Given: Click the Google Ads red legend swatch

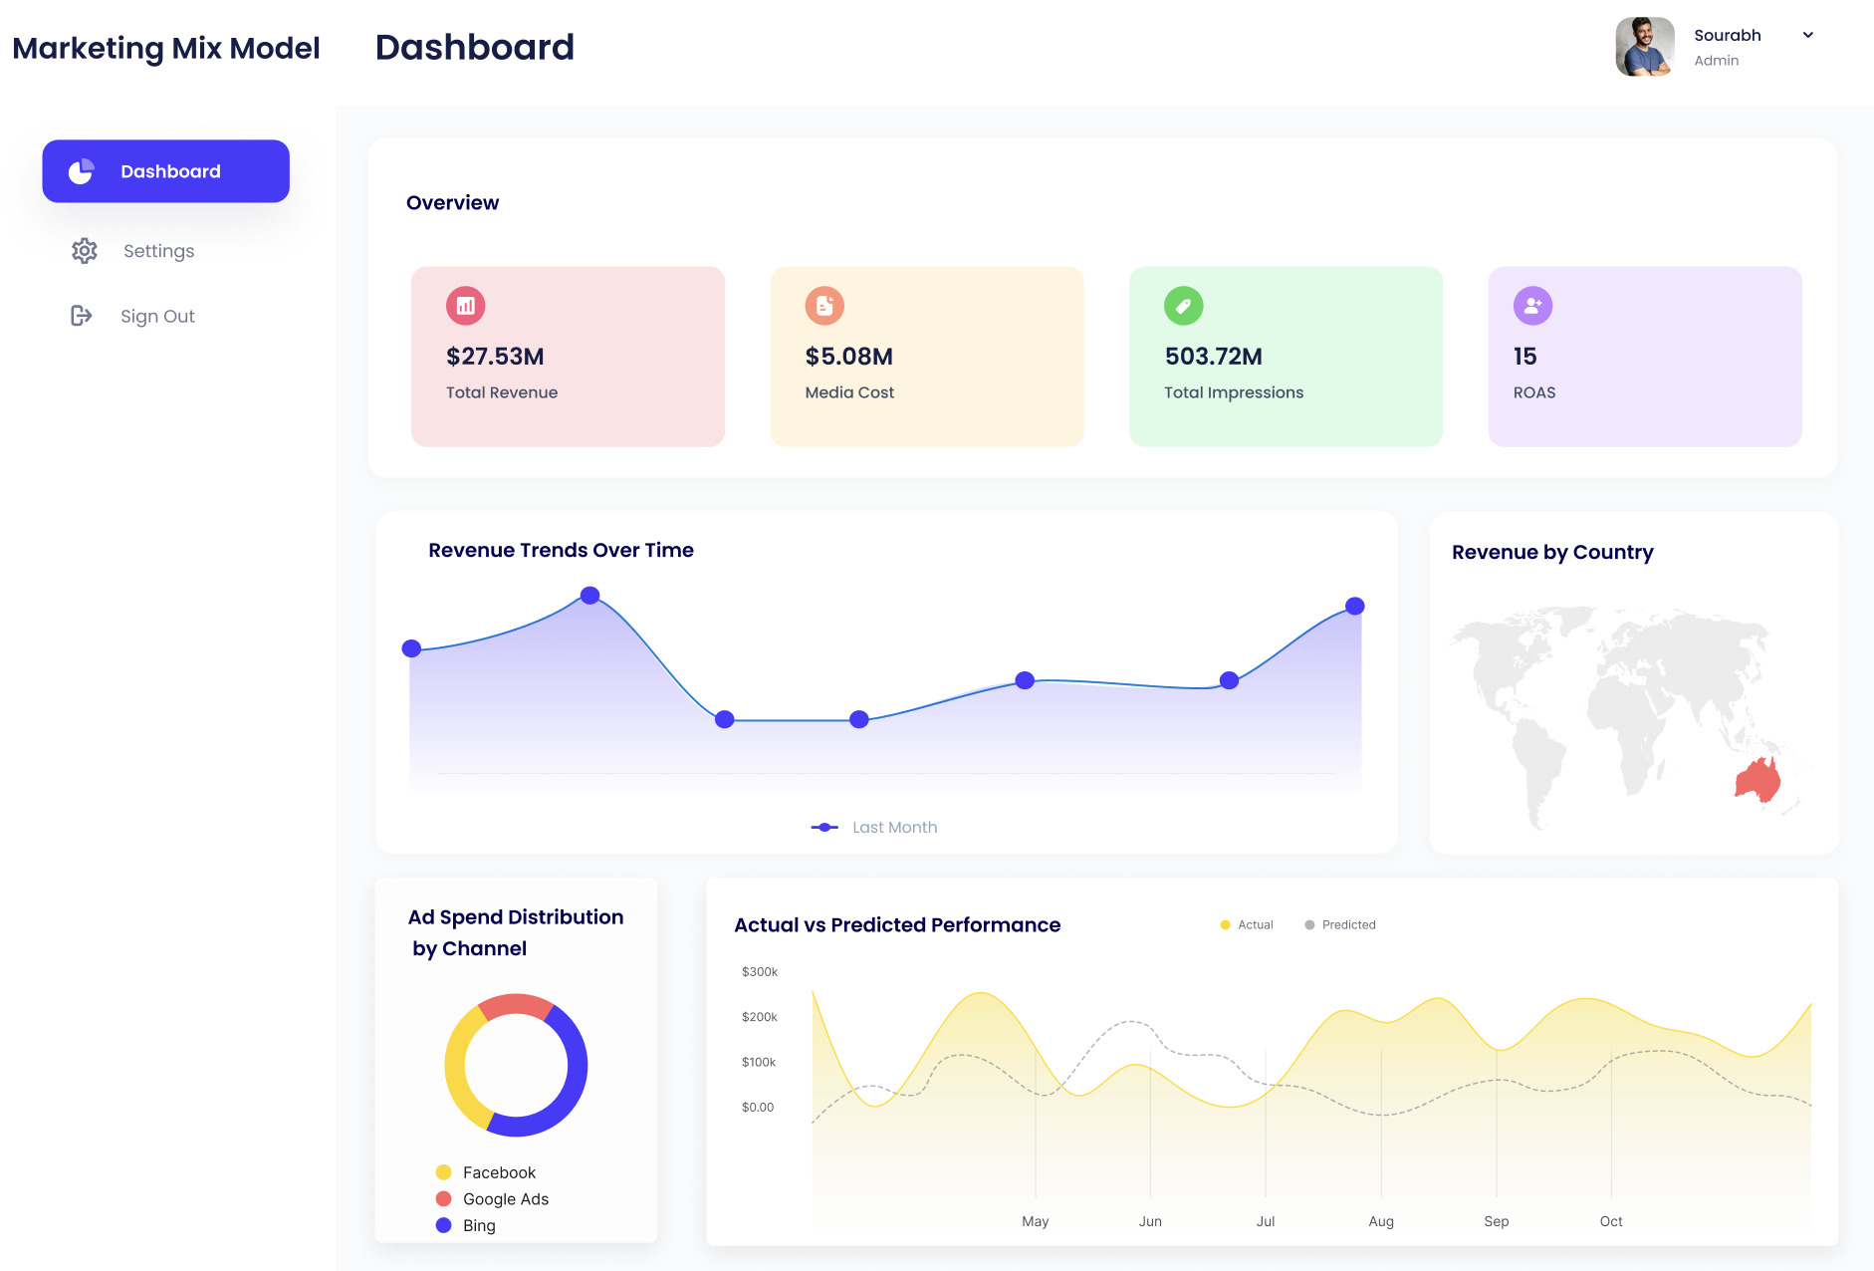Looking at the screenshot, I should pyautogui.click(x=444, y=1198).
